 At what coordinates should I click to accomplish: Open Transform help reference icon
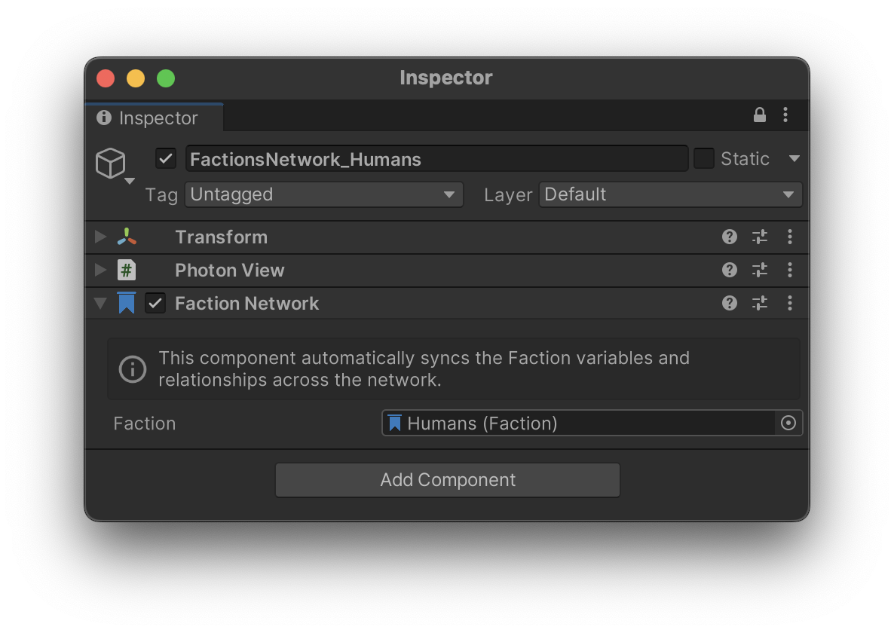pyautogui.click(x=729, y=237)
